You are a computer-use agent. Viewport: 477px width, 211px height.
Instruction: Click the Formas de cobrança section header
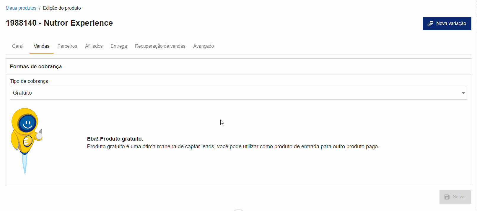point(36,67)
